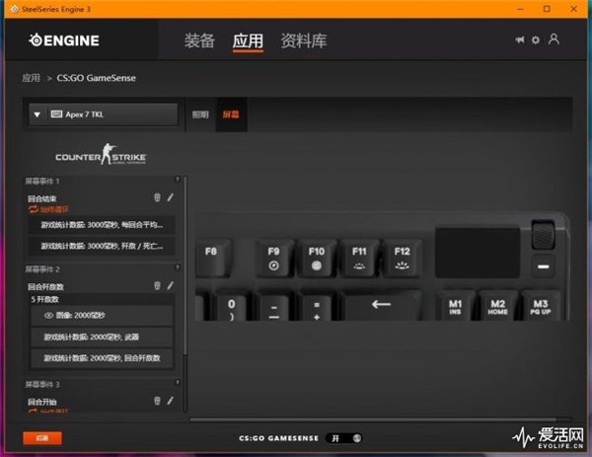Delete the 回合歼敌数 screen event

click(x=157, y=285)
